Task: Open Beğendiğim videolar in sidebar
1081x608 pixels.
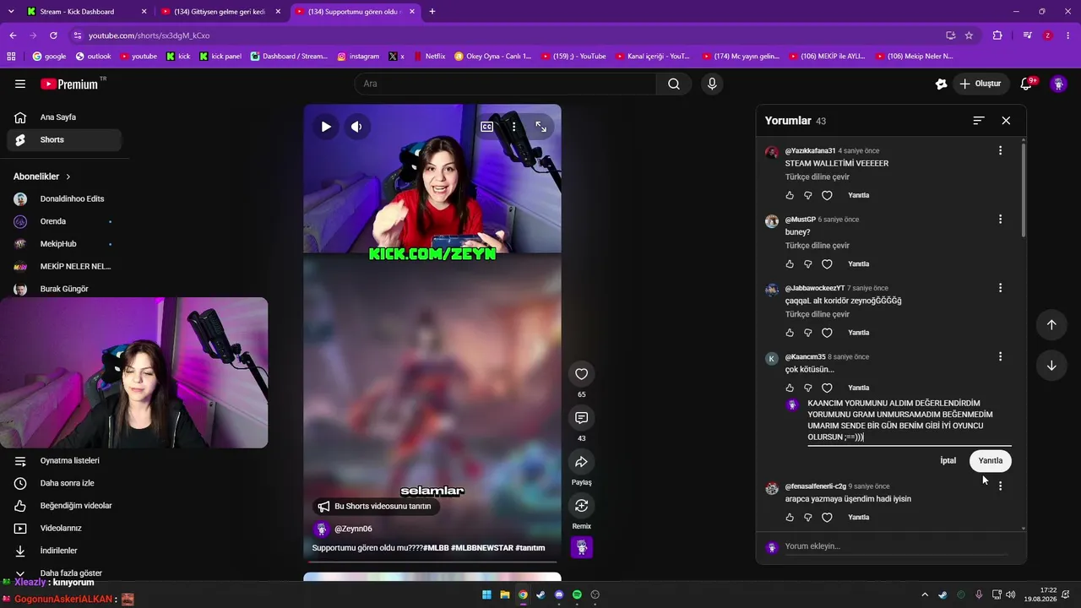Action: point(64,506)
